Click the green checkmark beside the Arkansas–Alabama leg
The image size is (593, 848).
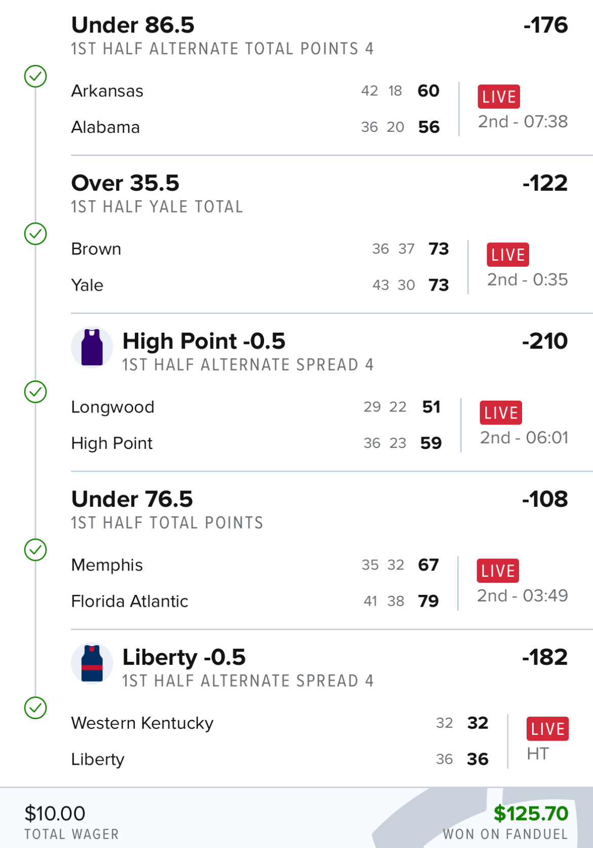(35, 77)
